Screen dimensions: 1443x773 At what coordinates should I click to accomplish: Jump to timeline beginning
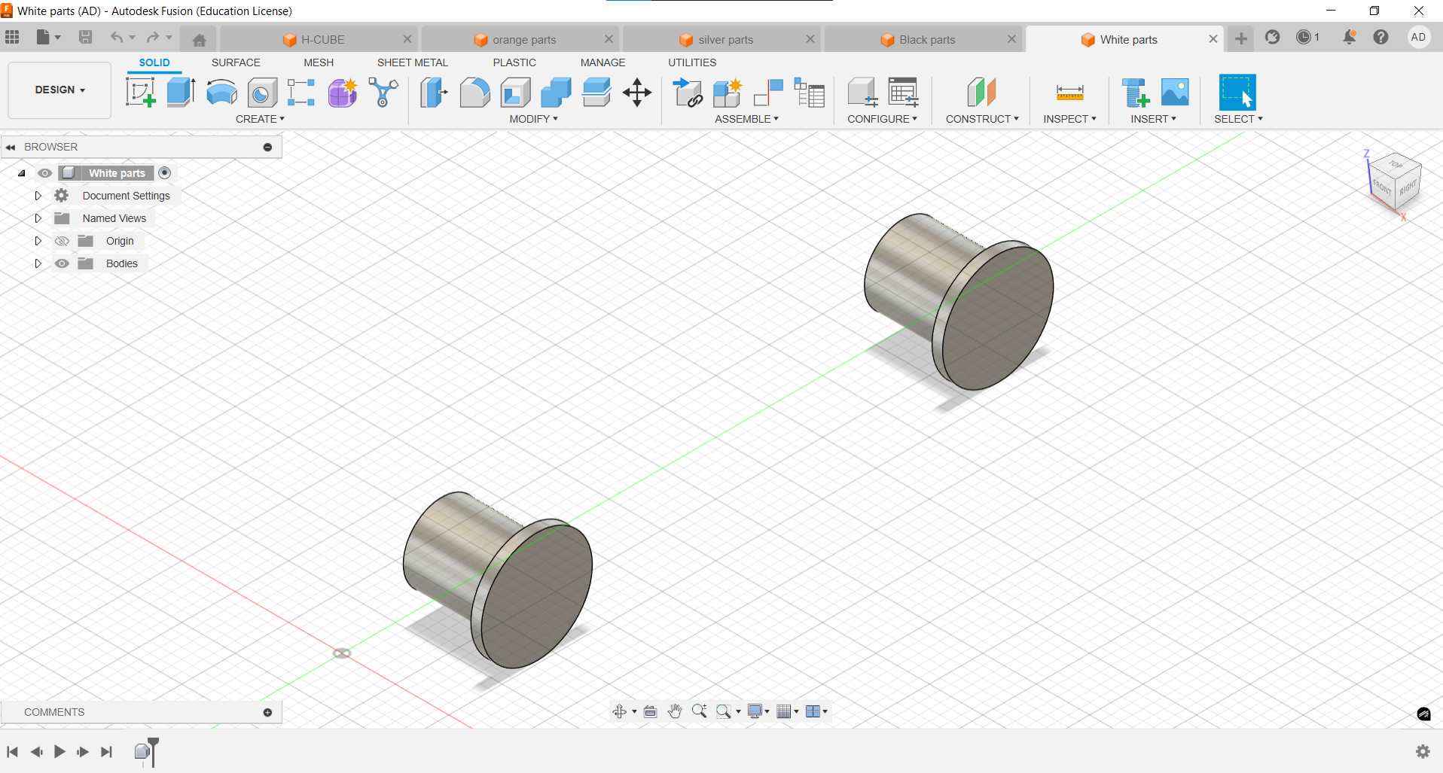click(x=12, y=751)
